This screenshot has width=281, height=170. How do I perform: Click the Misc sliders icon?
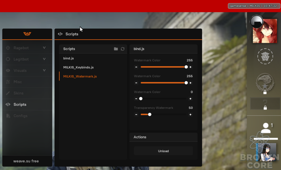coord(8,82)
